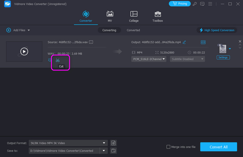The height and width of the screenshot is (157, 243).
Task: Toggle High Speed Conversion
Action: click(x=217, y=30)
